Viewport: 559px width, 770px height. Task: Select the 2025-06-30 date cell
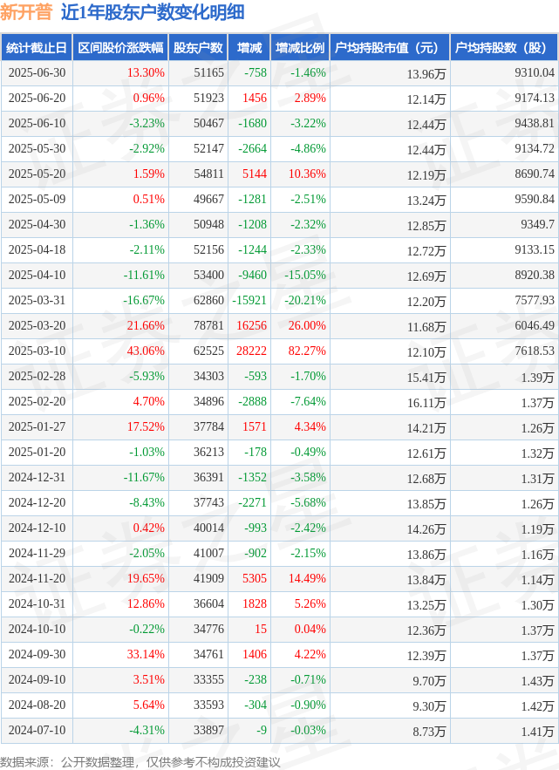pos(37,72)
